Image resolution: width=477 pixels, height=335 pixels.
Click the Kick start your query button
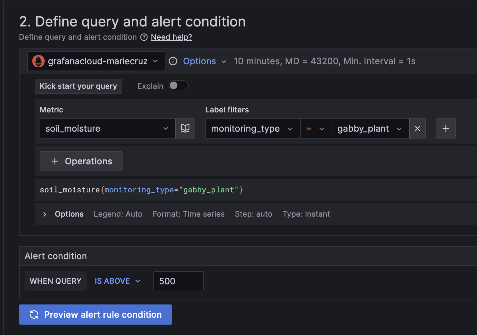[x=78, y=86]
